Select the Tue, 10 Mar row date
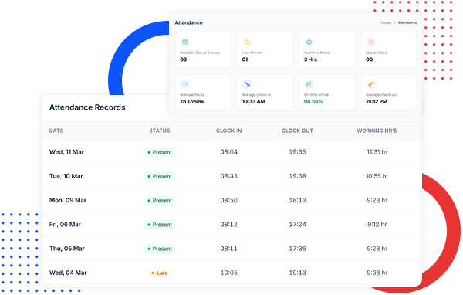 pos(66,176)
